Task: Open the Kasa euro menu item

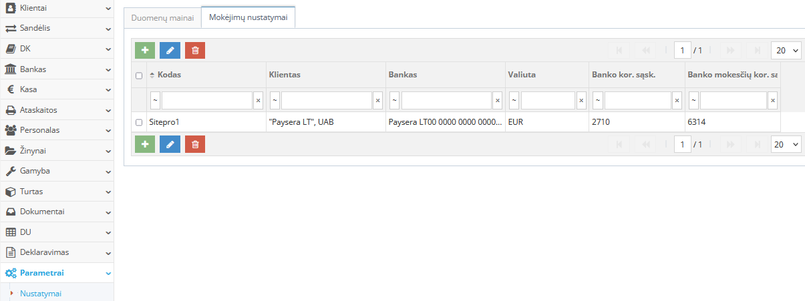Action: coord(57,89)
